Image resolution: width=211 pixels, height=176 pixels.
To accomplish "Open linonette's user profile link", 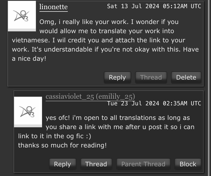I will tap(54, 7).
